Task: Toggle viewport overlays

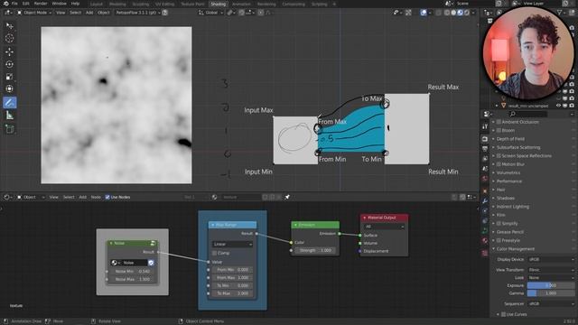Action: coord(424,13)
